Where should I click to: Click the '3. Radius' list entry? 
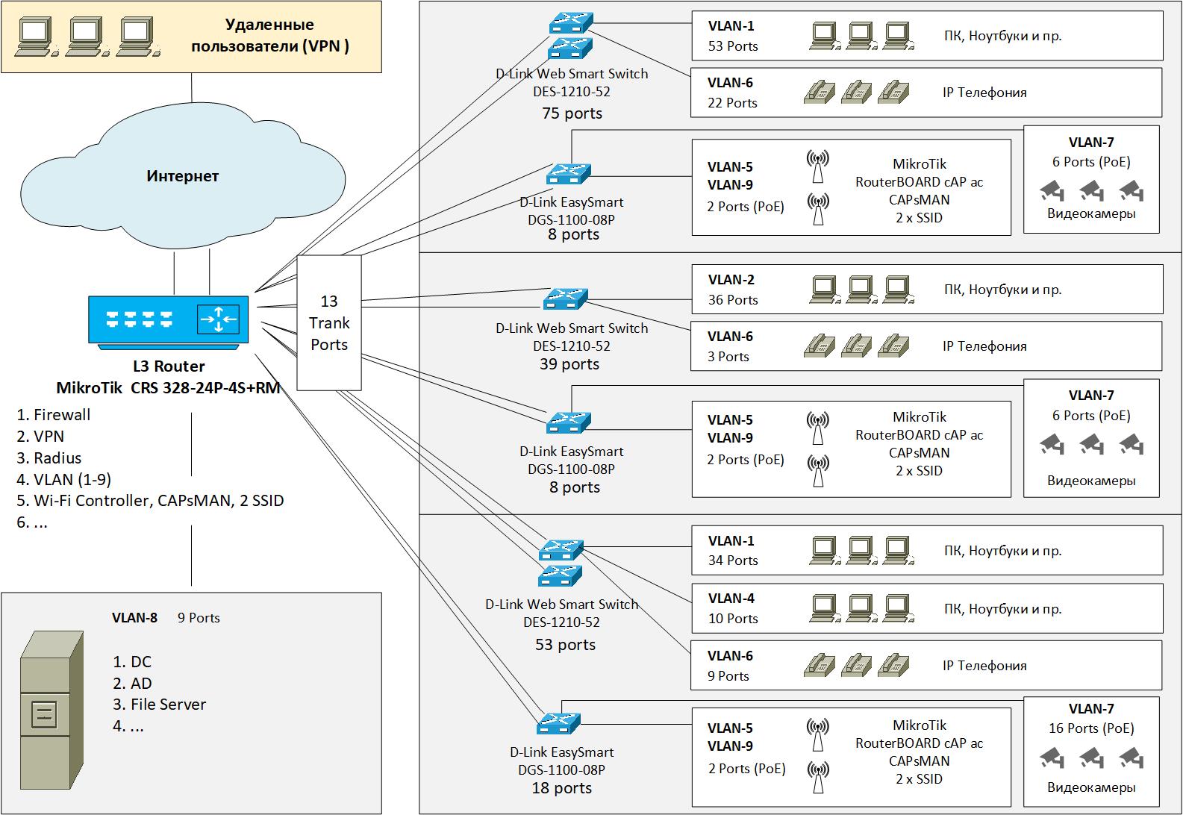(49, 458)
